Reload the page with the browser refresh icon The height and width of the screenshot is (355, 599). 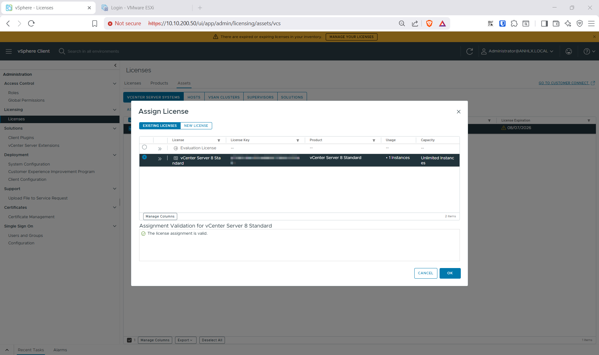tap(31, 23)
